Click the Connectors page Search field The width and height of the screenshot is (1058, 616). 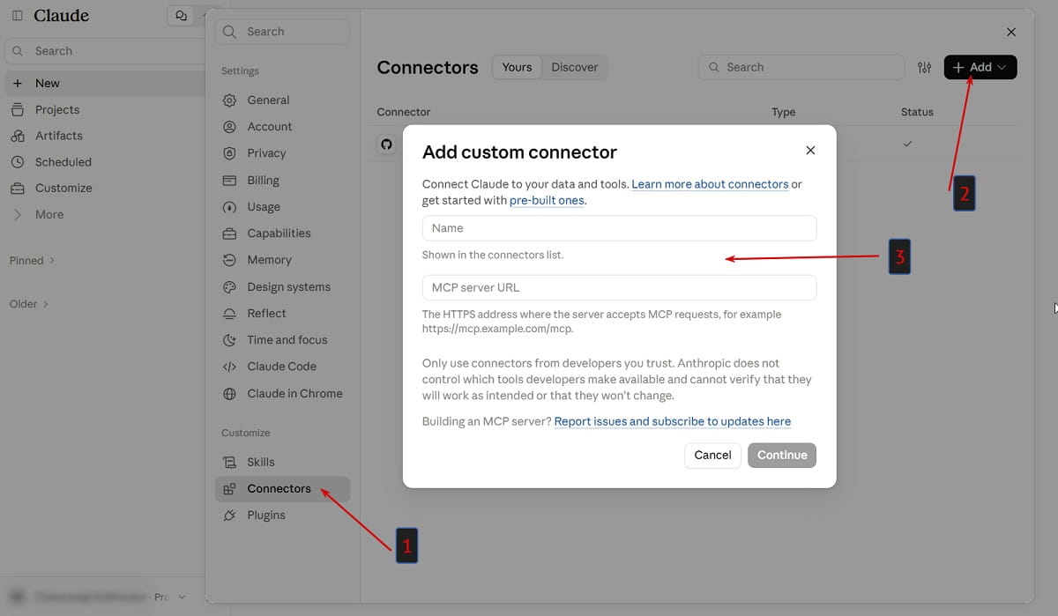(x=801, y=67)
